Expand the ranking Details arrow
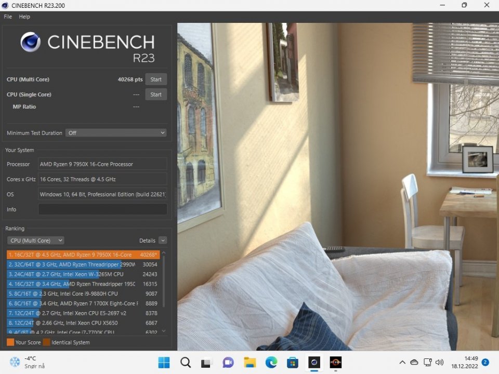Screen dimensions: 499x374 point(163,241)
